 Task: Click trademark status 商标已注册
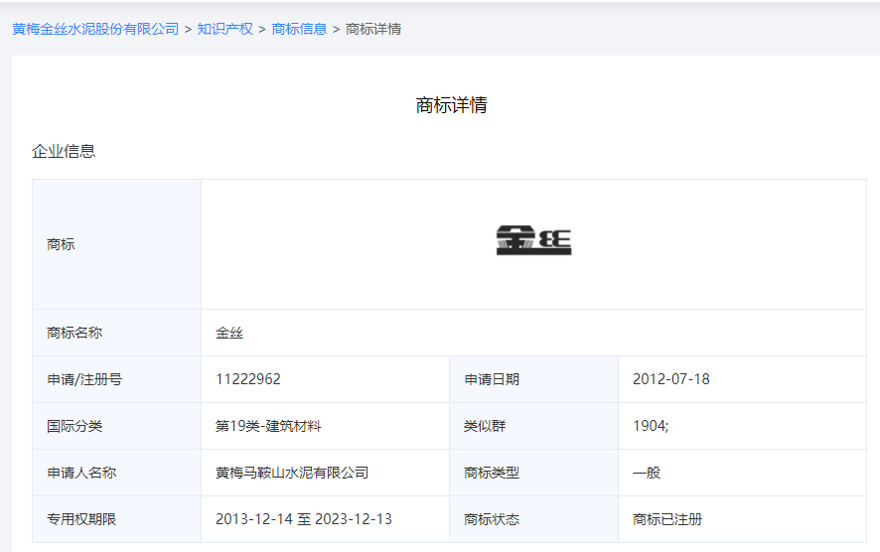pyautogui.click(x=667, y=519)
